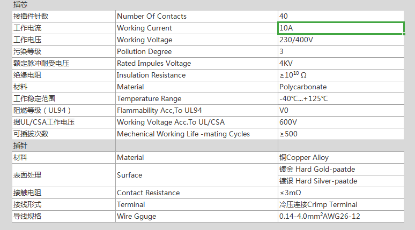
Task: Click the Flammability Acc,To UL94 cell
Action: pyautogui.click(x=196, y=110)
